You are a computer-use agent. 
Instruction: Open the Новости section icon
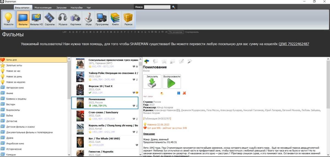click(9, 19)
